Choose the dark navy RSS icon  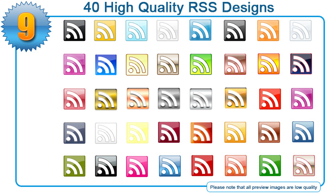[x=301, y=64]
